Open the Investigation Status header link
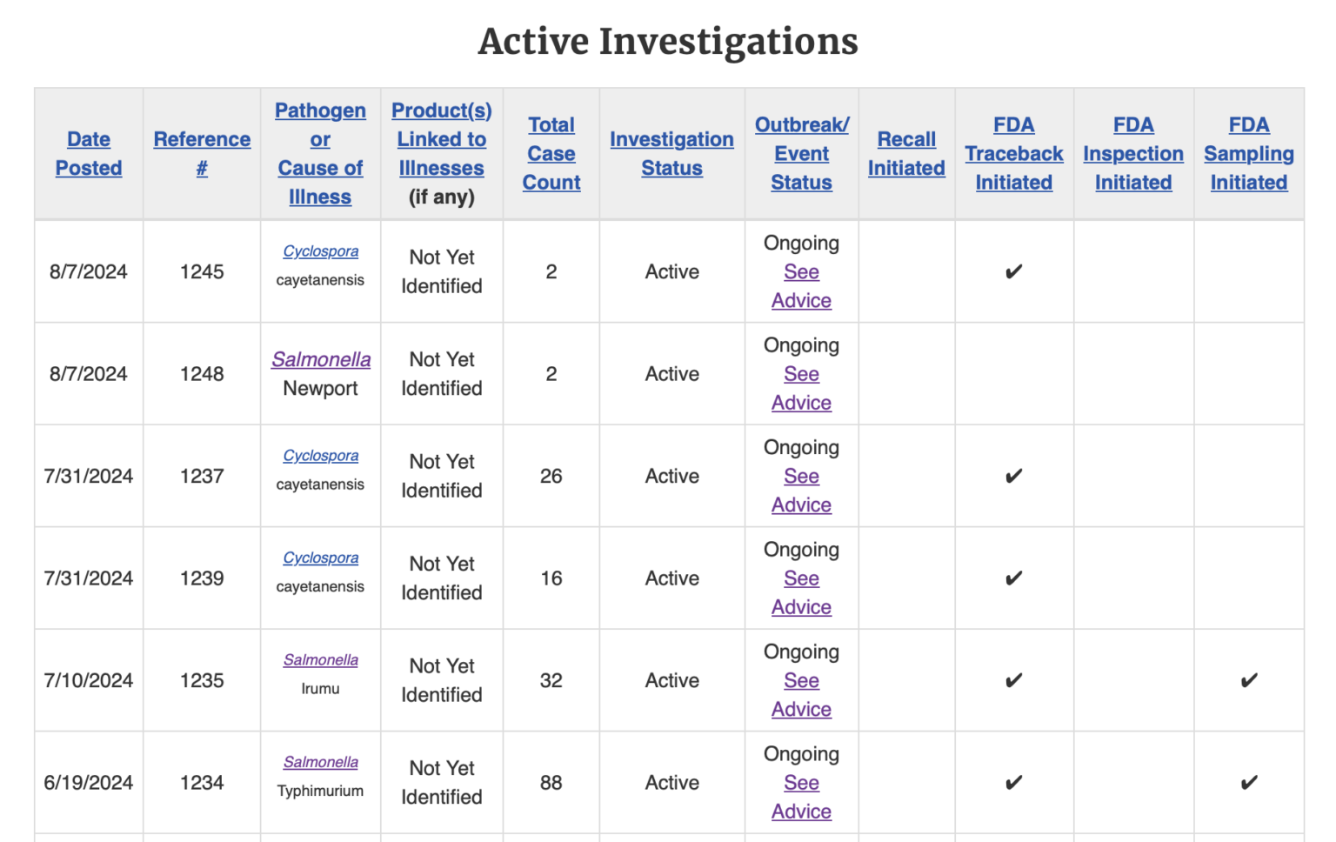The height and width of the screenshot is (842, 1336). click(671, 153)
